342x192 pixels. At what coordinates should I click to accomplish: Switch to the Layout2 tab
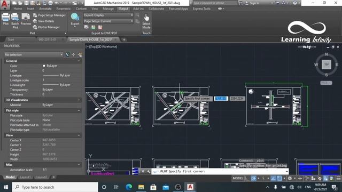42,177
